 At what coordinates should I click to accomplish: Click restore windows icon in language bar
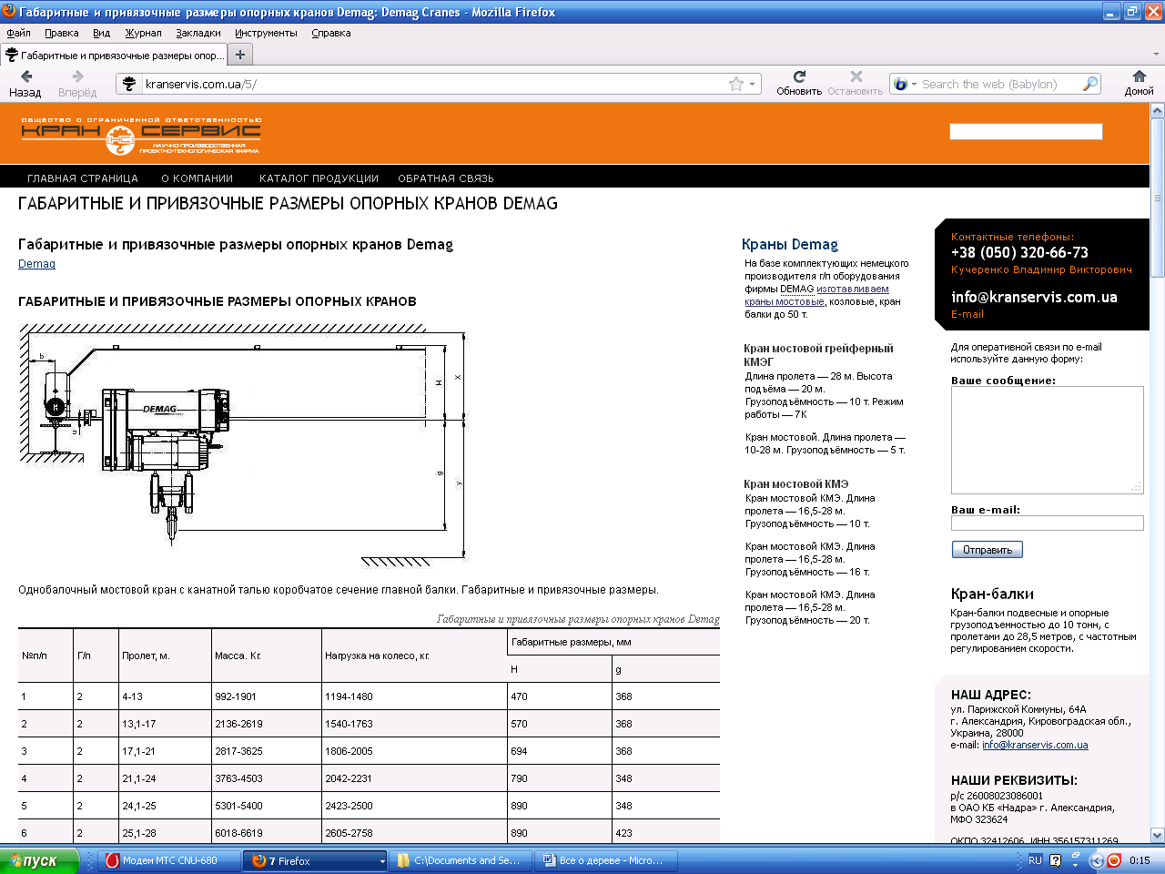(x=1075, y=856)
